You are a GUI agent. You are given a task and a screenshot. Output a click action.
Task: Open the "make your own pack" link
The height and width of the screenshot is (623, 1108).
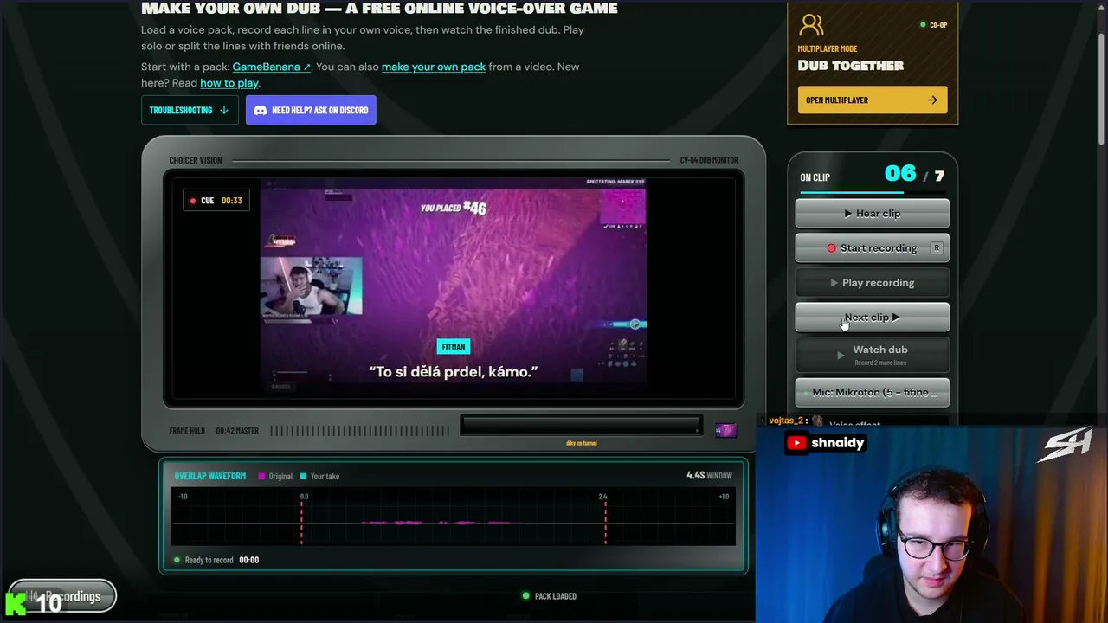[x=434, y=67]
